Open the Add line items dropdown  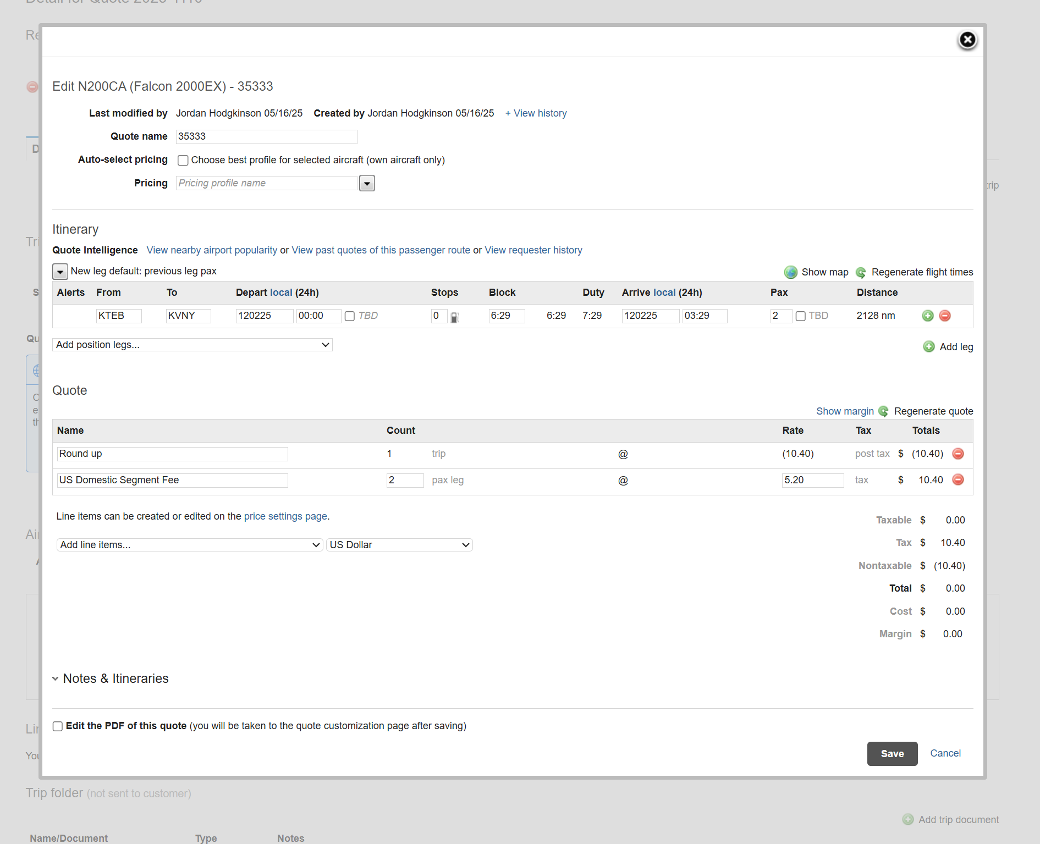[190, 545]
